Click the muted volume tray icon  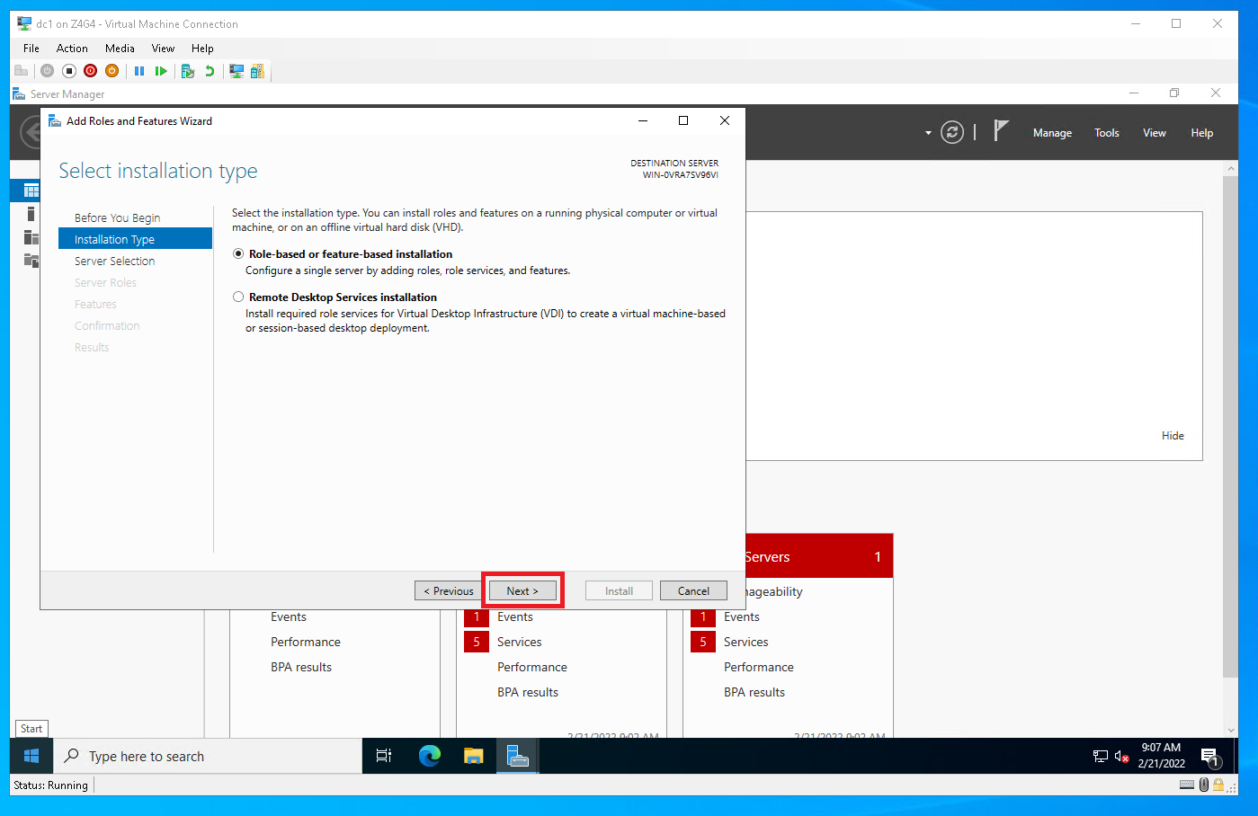(1121, 757)
